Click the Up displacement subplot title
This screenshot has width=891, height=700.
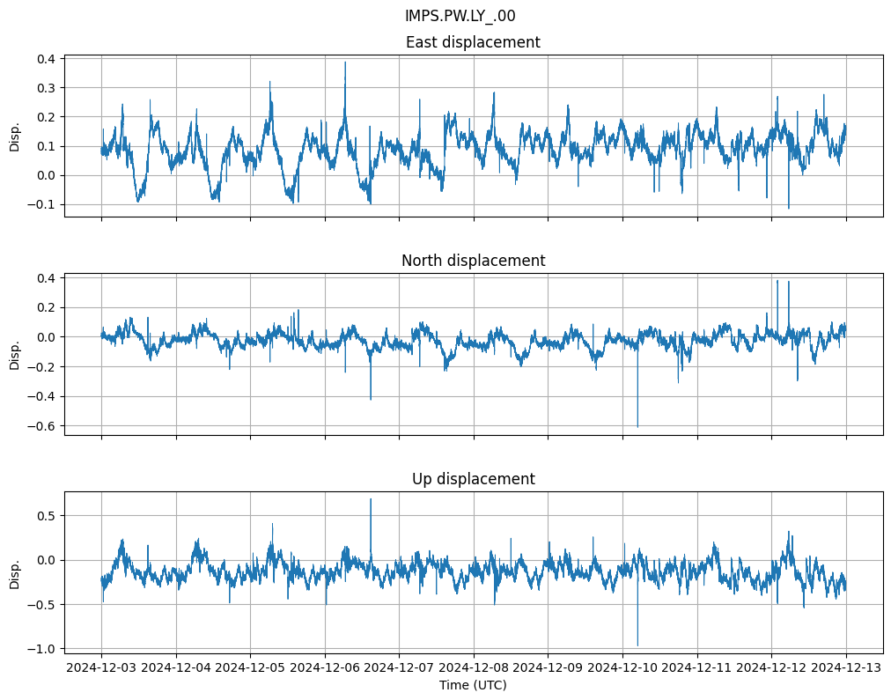click(x=473, y=479)
